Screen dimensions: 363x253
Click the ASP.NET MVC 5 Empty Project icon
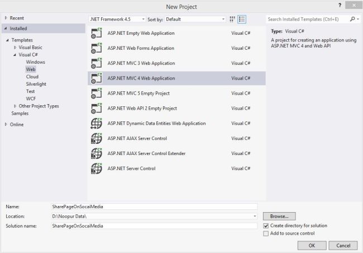click(96, 93)
